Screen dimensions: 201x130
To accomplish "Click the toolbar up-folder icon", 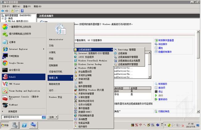I will pos(12,11).
